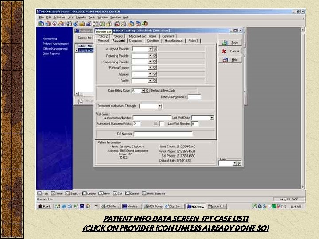Open the Activities menu

(59, 17)
